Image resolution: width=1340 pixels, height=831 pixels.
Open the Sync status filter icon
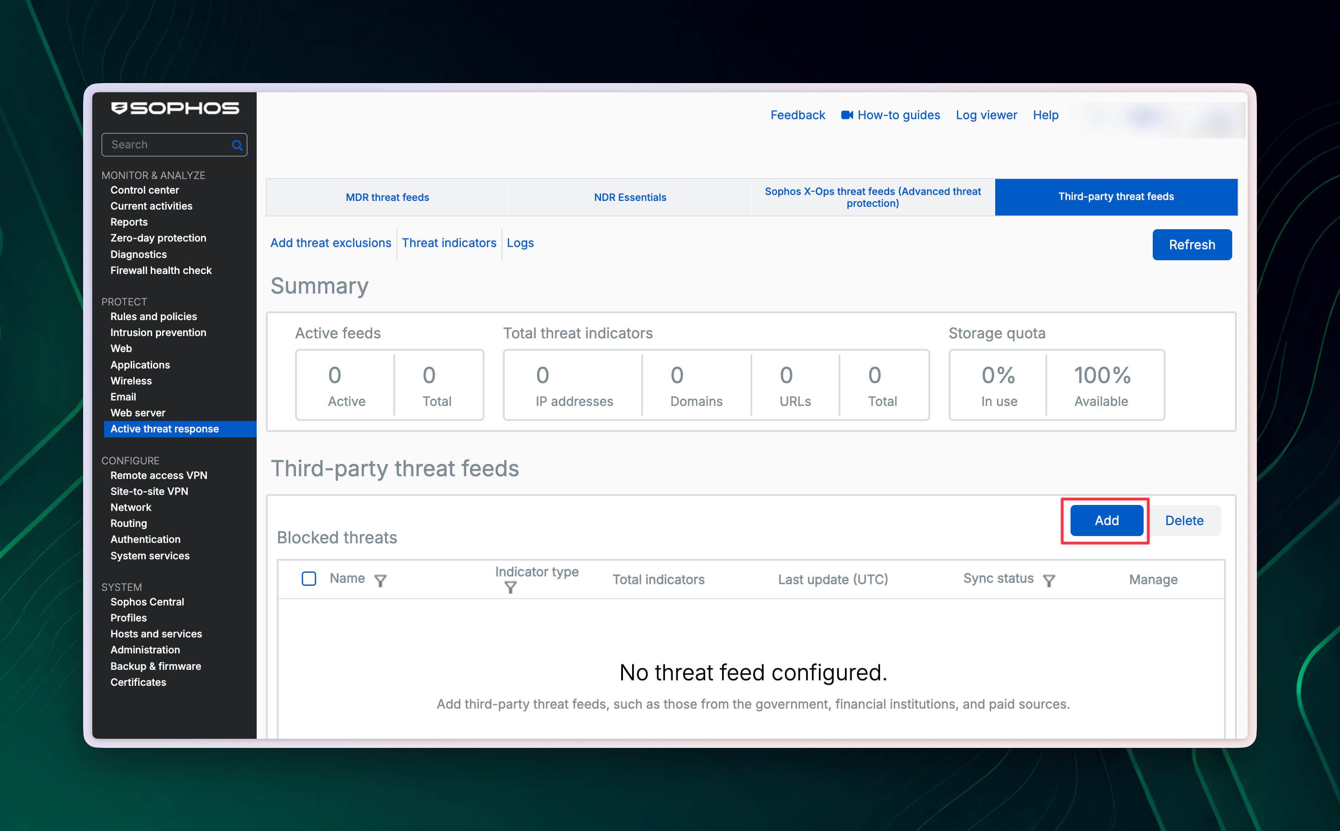click(x=1049, y=580)
